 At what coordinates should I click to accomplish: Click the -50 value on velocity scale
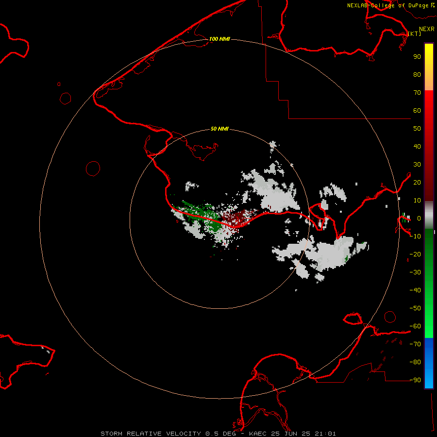[x=415, y=308]
